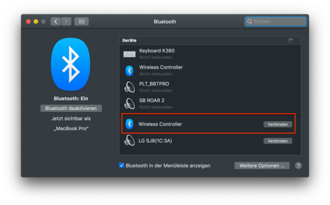Click Nicht verbunden under Keyboard K380

[x=156, y=57]
